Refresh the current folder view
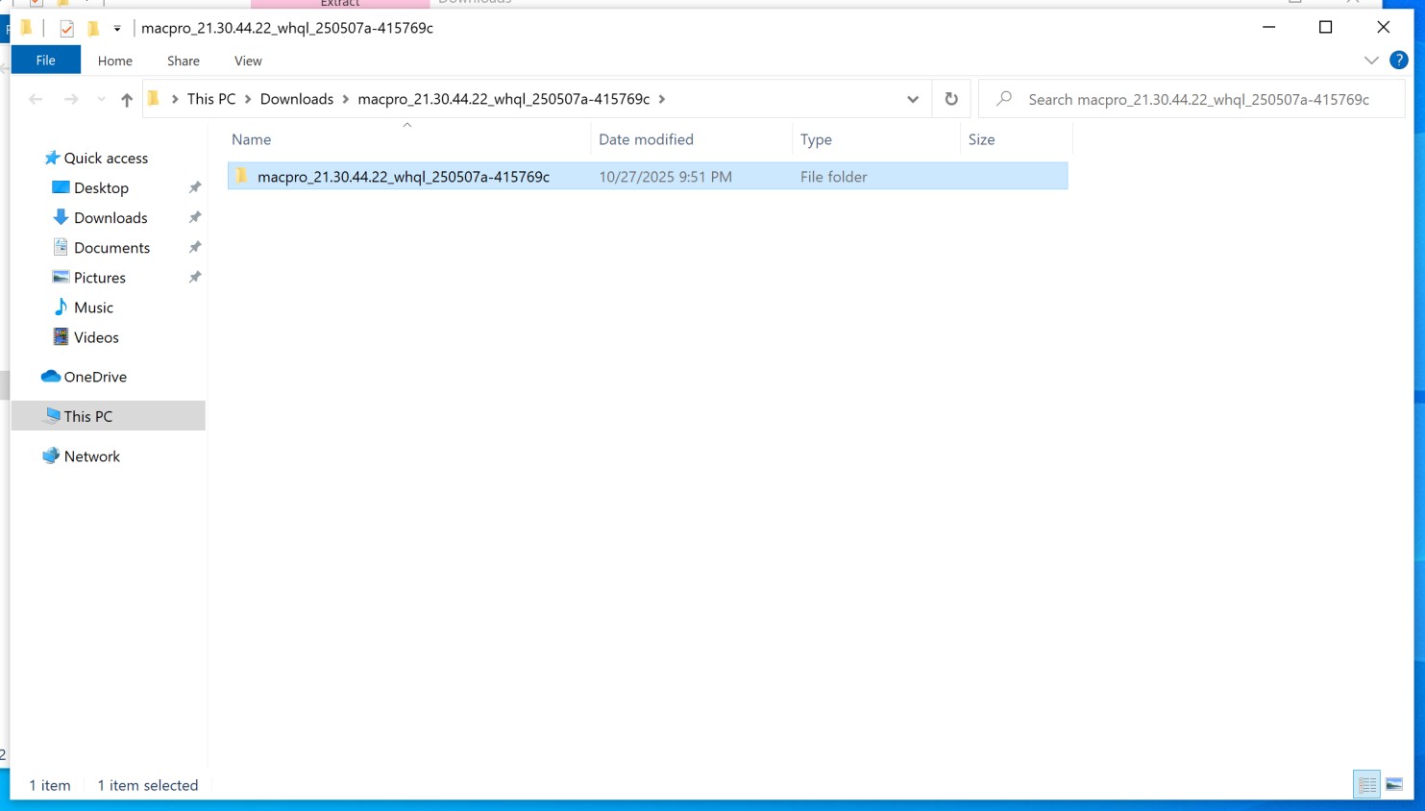Image resolution: width=1425 pixels, height=811 pixels. [x=951, y=99]
